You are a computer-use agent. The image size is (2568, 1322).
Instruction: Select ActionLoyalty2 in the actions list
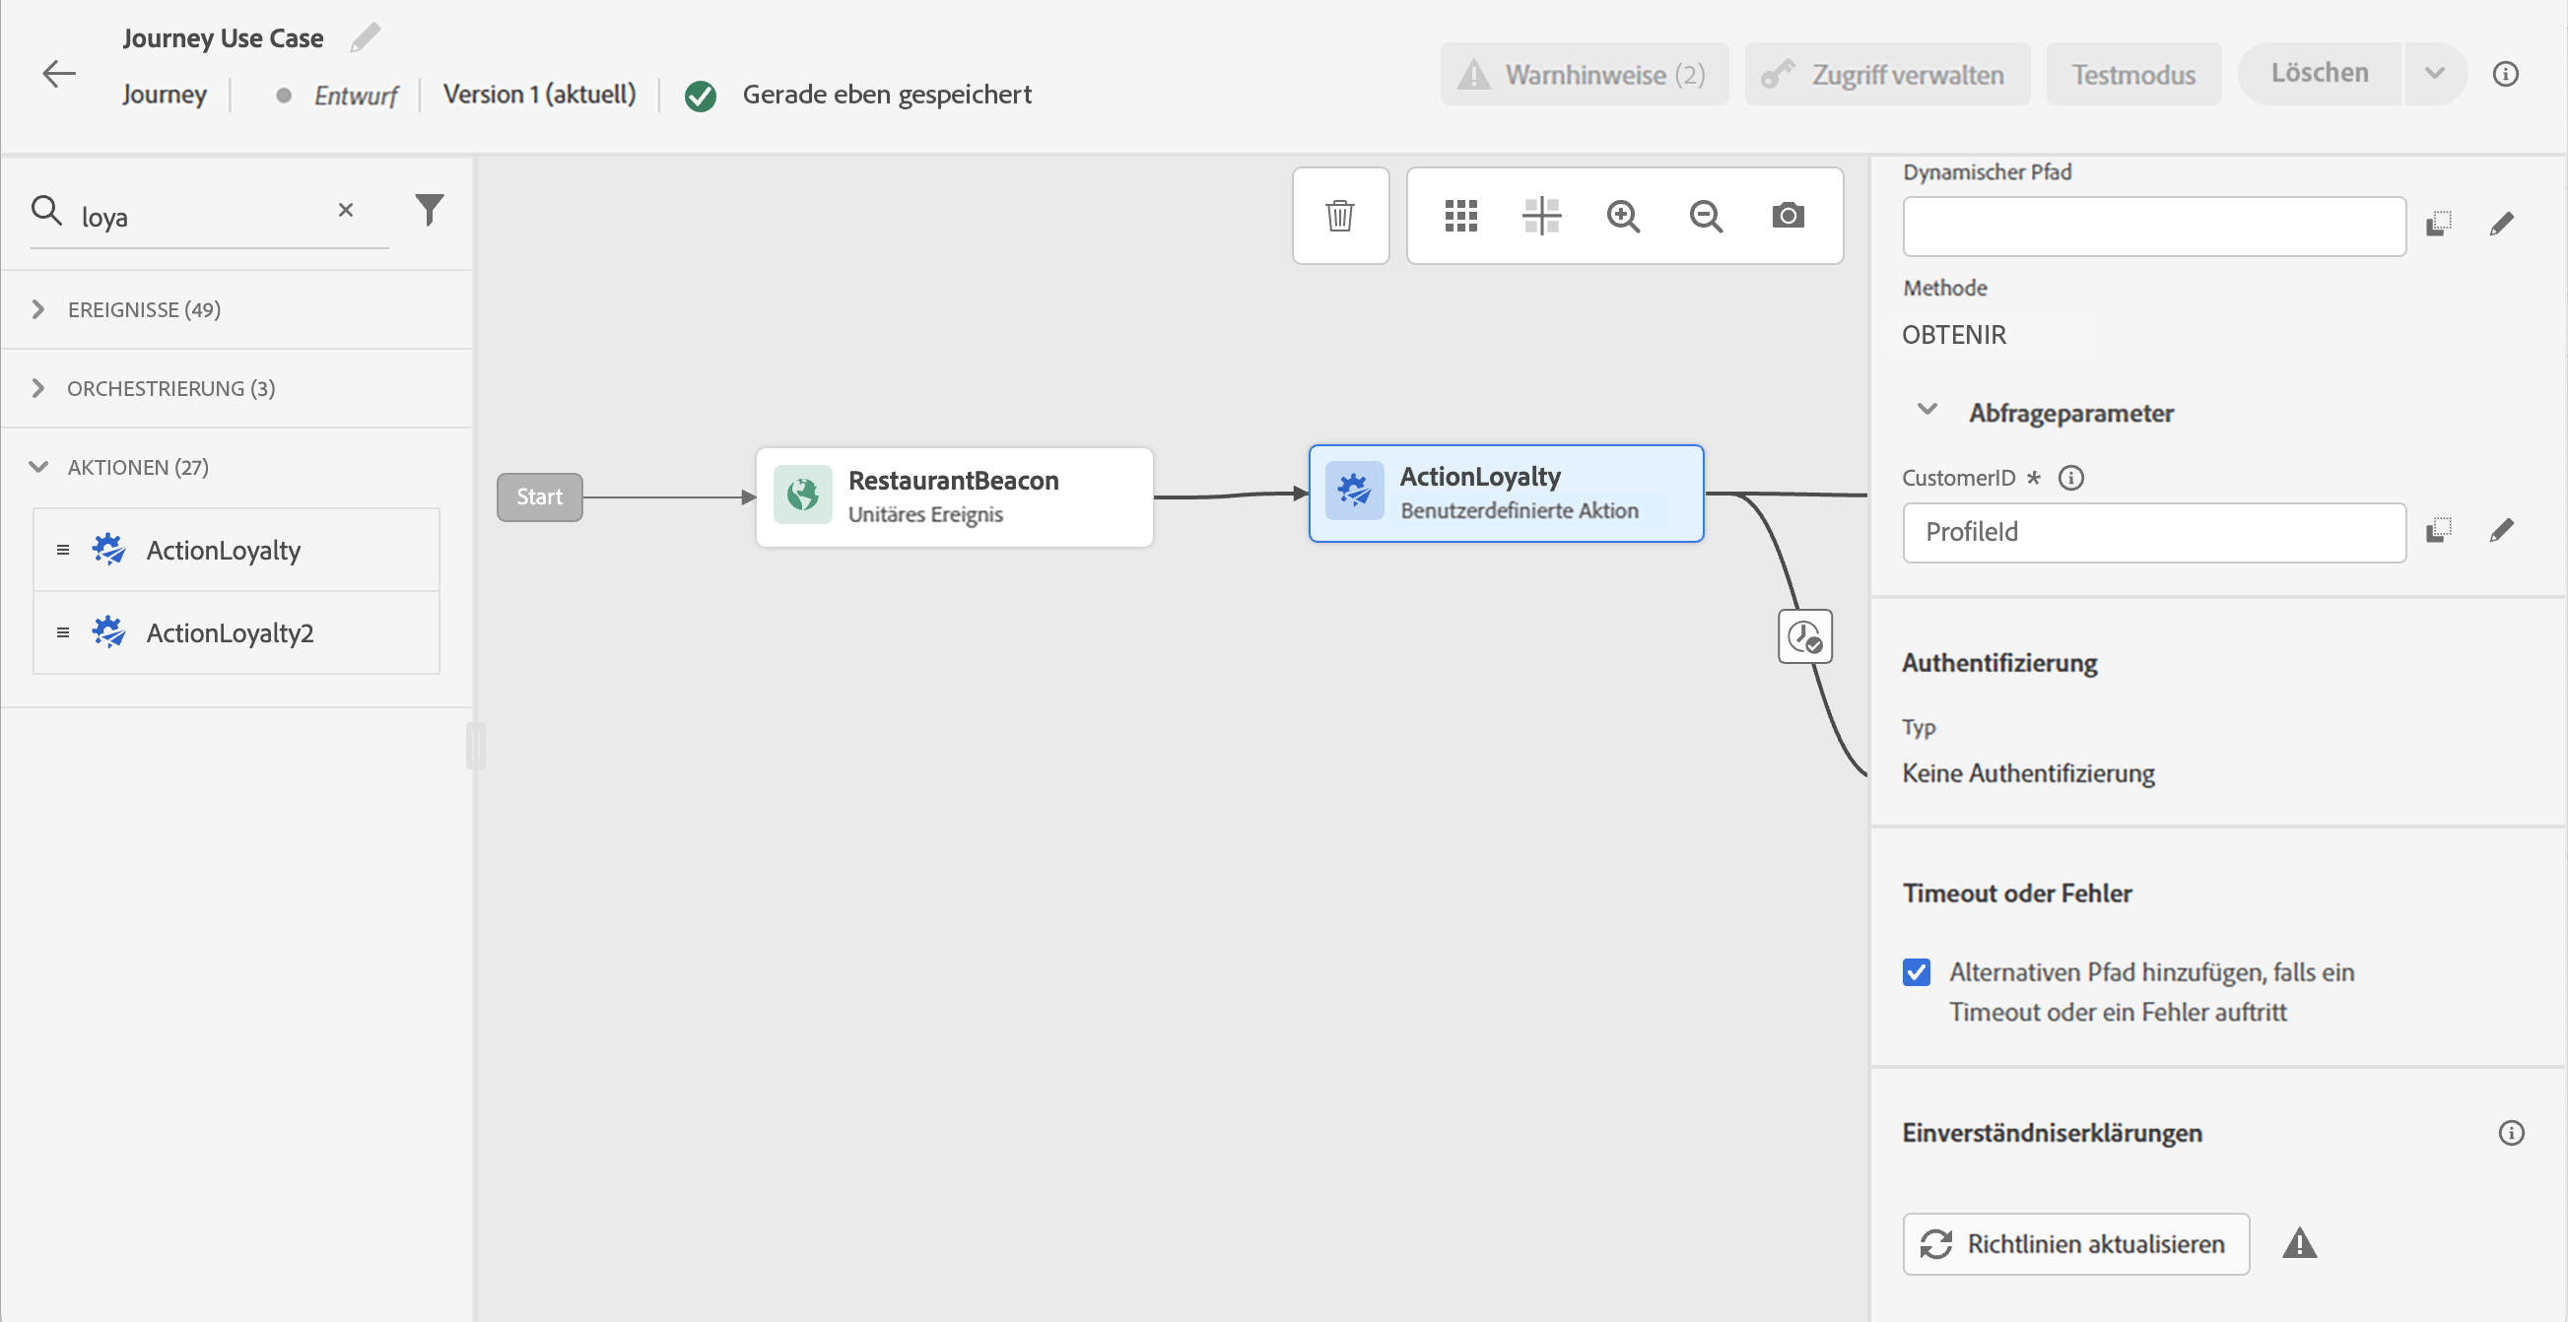click(x=231, y=632)
